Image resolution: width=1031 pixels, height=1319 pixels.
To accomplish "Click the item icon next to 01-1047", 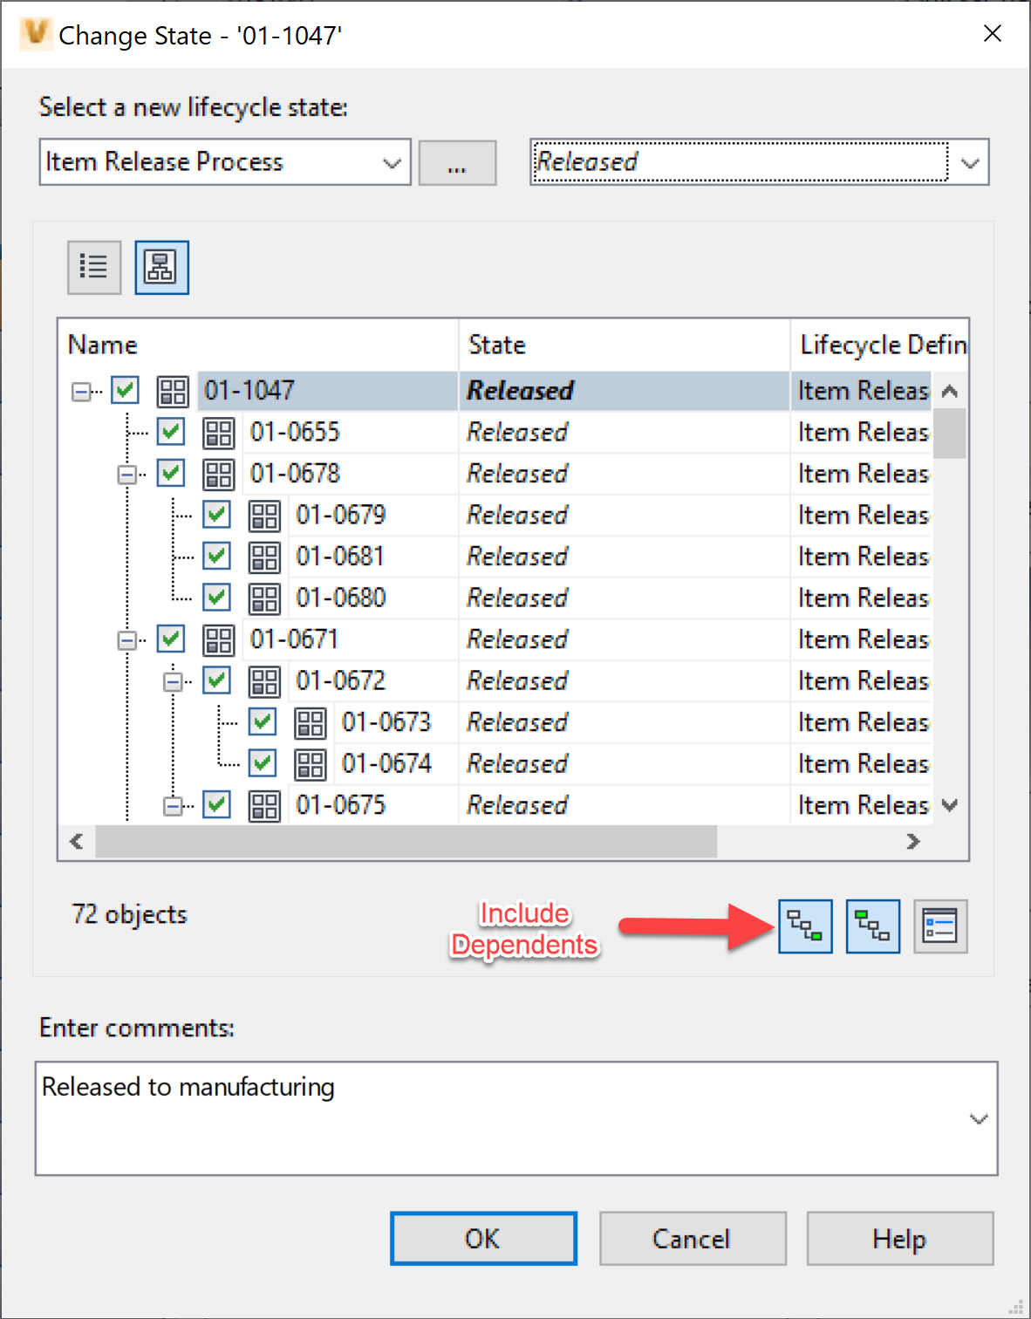I will coord(172,391).
